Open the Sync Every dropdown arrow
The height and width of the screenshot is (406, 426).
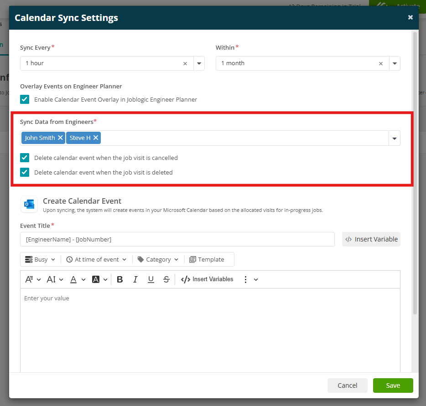click(x=199, y=63)
